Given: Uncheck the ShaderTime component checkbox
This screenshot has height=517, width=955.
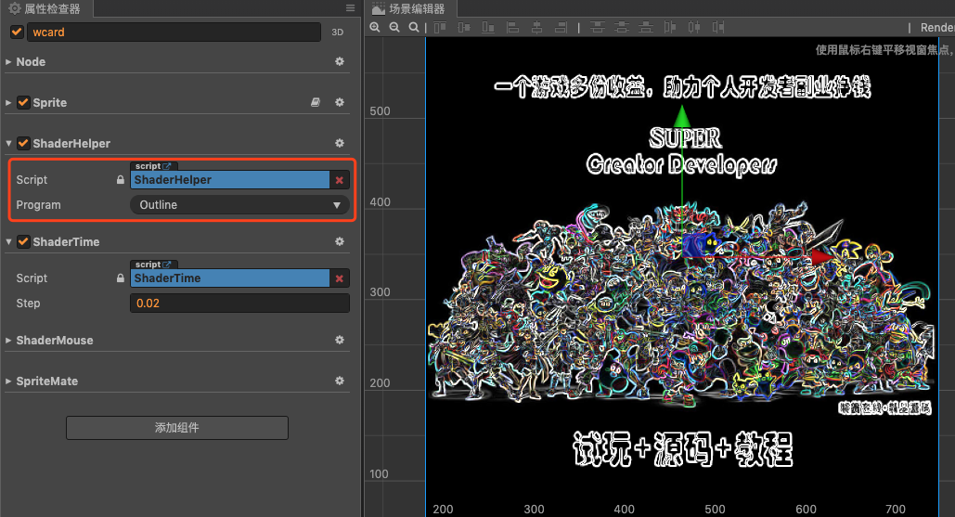Looking at the screenshot, I should click(23, 242).
